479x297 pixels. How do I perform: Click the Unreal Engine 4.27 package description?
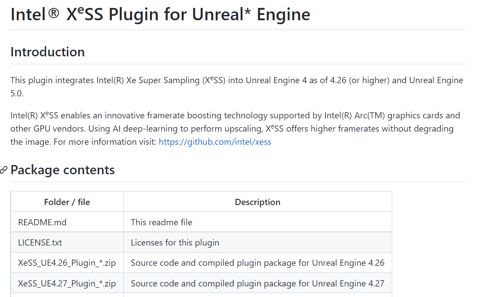pos(258,283)
